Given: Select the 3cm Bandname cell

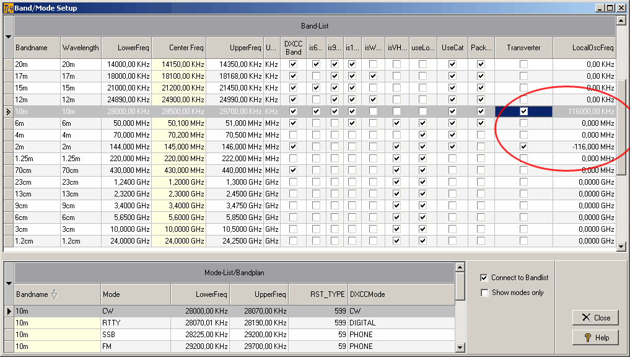Looking at the screenshot, I should point(37,229).
